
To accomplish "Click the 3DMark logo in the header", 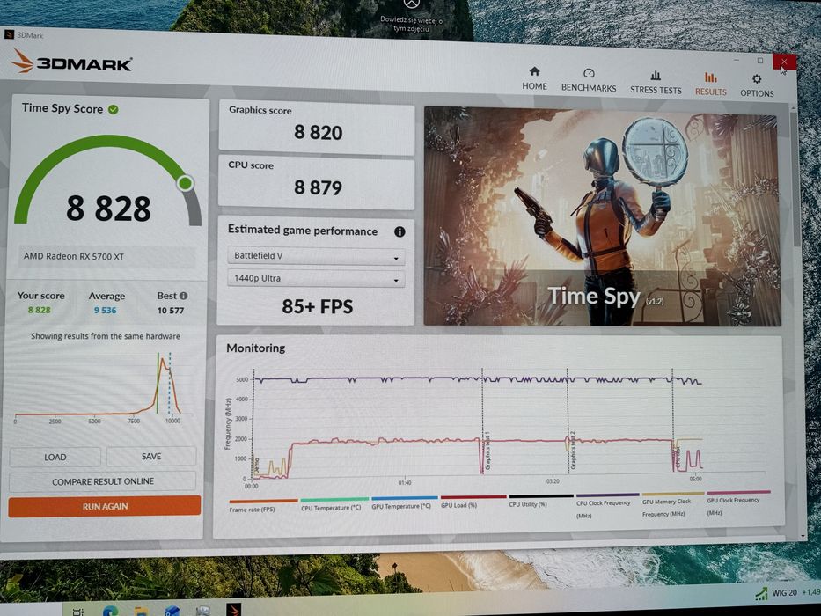I will [x=71, y=62].
